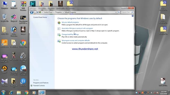Click the Parental Controls shield icon

click(31, 85)
